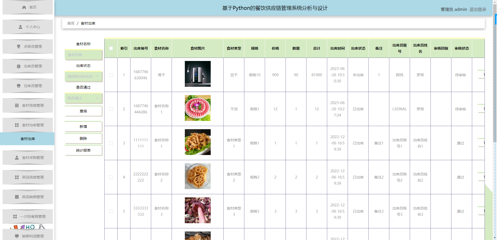The width and height of the screenshot is (497, 240).
Task: Click the 删除 delete button
Action: pos(83,138)
